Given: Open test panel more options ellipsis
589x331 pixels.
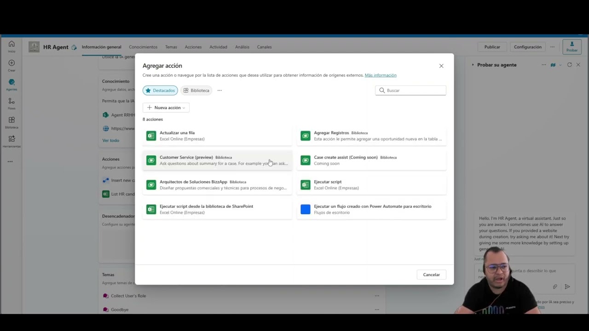Looking at the screenshot, I should coord(544,65).
